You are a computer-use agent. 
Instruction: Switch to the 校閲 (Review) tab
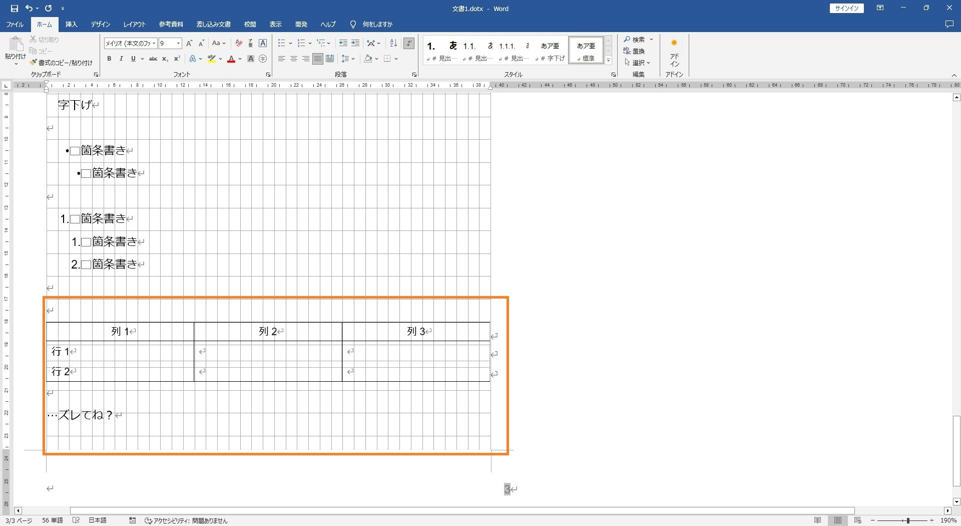(250, 24)
